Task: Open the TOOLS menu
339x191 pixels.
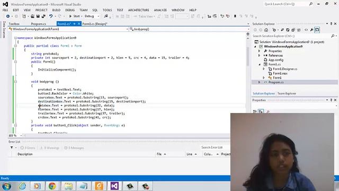Action: click(x=107, y=10)
